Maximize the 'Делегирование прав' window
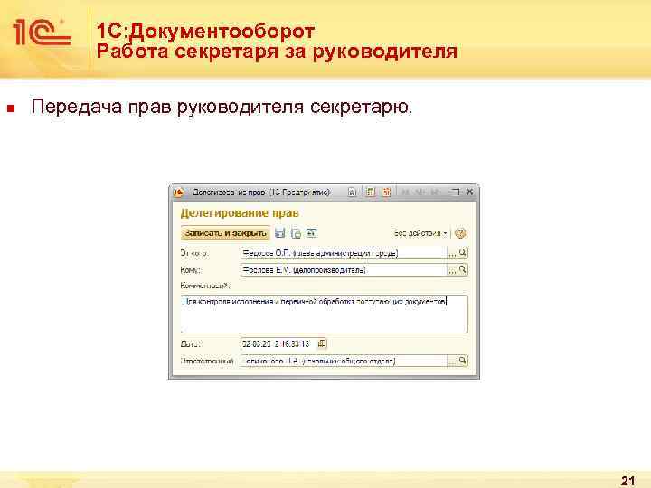 click(456, 192)
